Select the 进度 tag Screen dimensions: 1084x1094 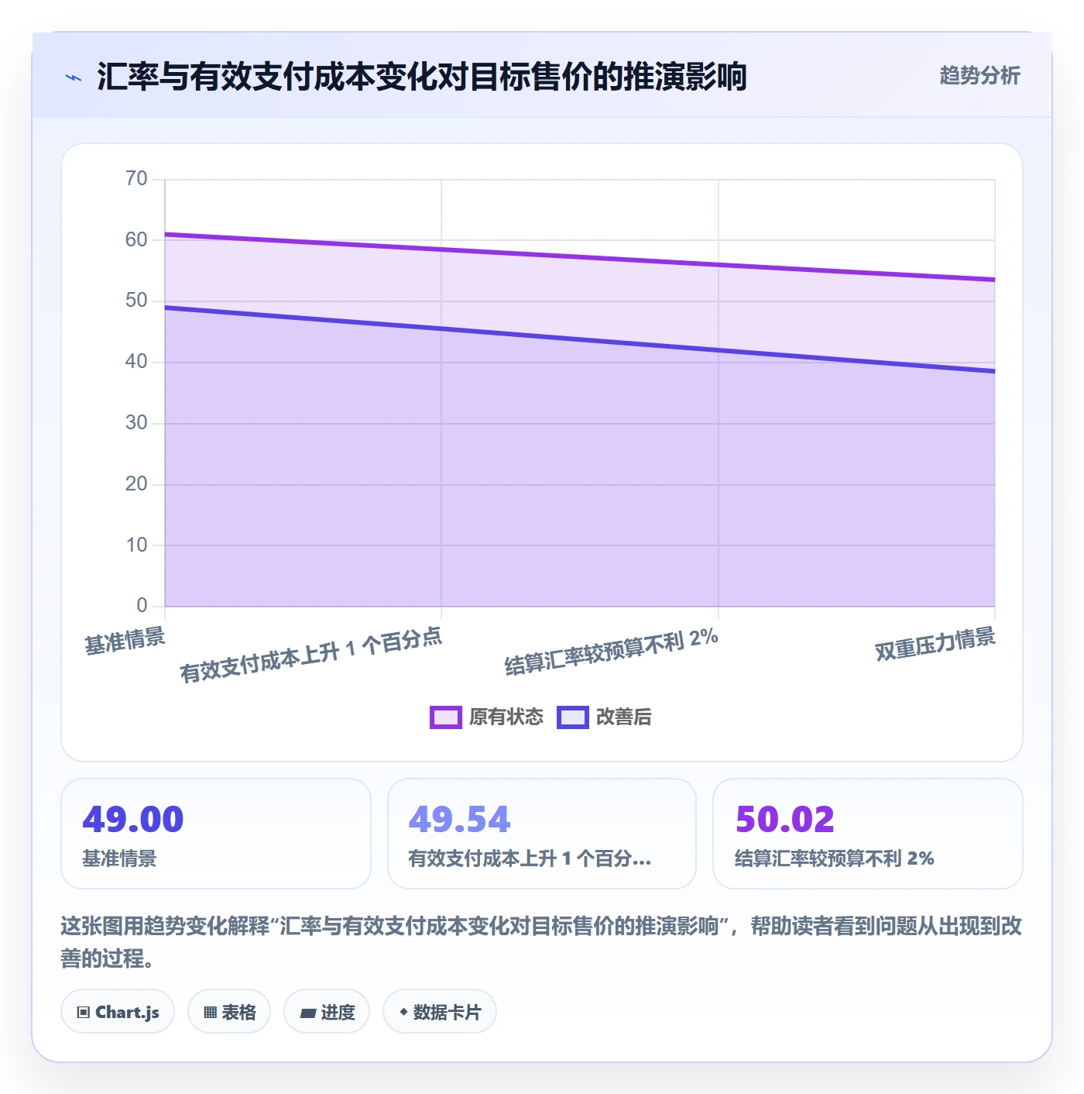tap(327, 1012)
